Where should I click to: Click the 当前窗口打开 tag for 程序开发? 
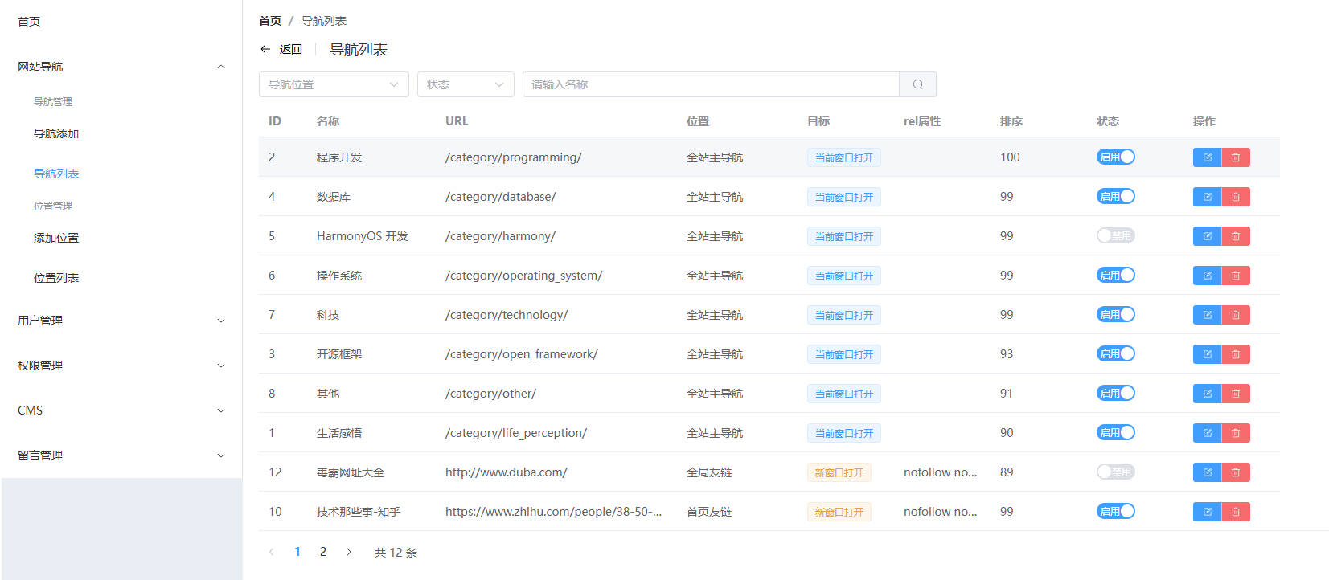click(x=843, y=157)
